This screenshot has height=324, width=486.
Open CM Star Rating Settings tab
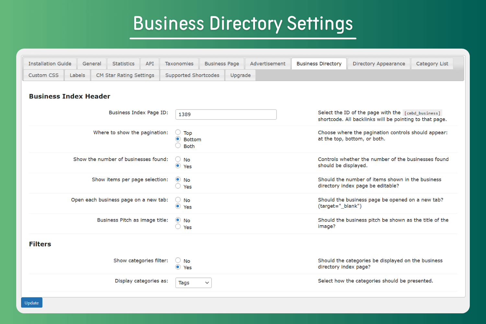tap(125, 75)
